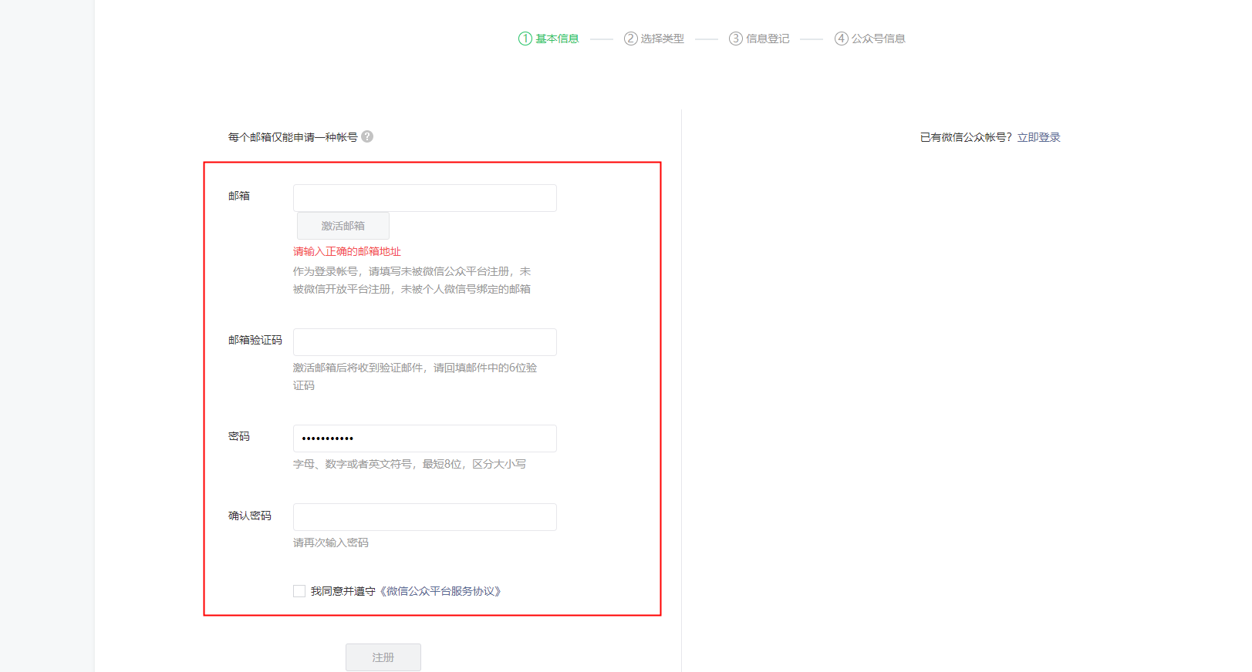Check the 我同意并遵守 agreement checkbox
Screen dimensions: 1252x672
pyautogui.click(x=299, y=591)
